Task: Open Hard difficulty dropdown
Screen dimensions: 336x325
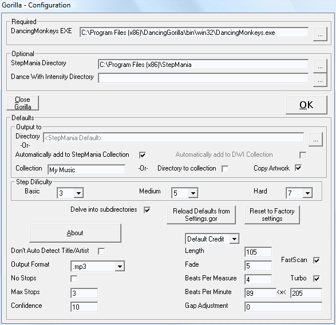Action: point(307,193)
